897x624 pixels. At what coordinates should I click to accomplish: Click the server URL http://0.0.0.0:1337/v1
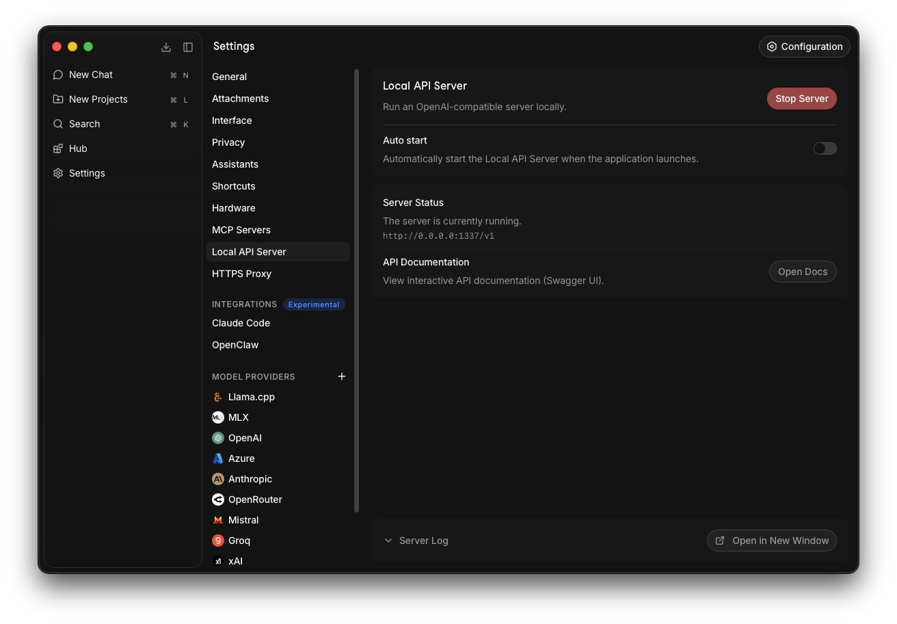(438, 236)
